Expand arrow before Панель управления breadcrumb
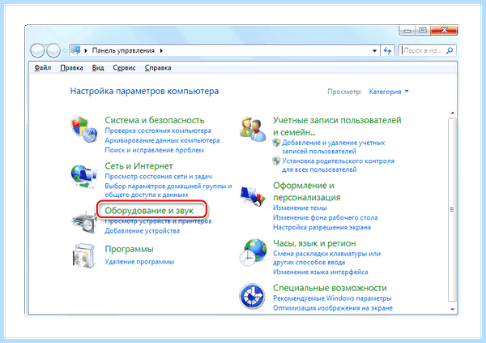 pos(86,50)
